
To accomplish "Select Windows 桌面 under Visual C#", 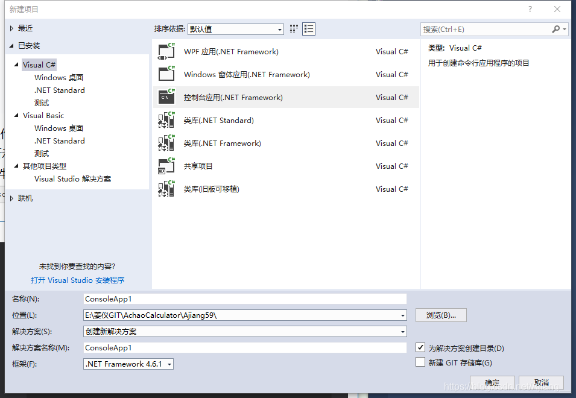I will pos(59,77).
